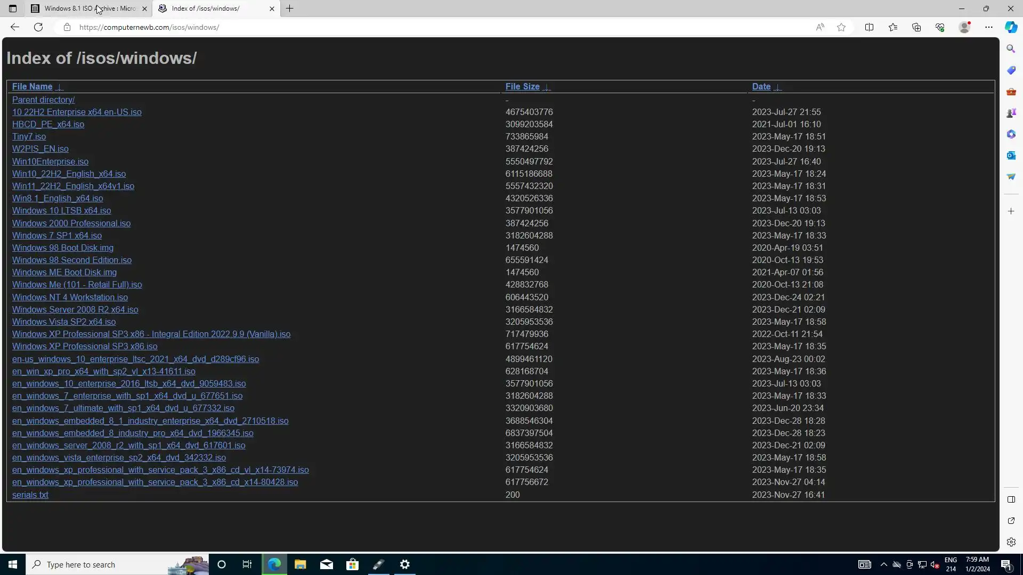
Task: Switch to the Windows 8.1 ISO Archive tab
Action: (88, 9)
